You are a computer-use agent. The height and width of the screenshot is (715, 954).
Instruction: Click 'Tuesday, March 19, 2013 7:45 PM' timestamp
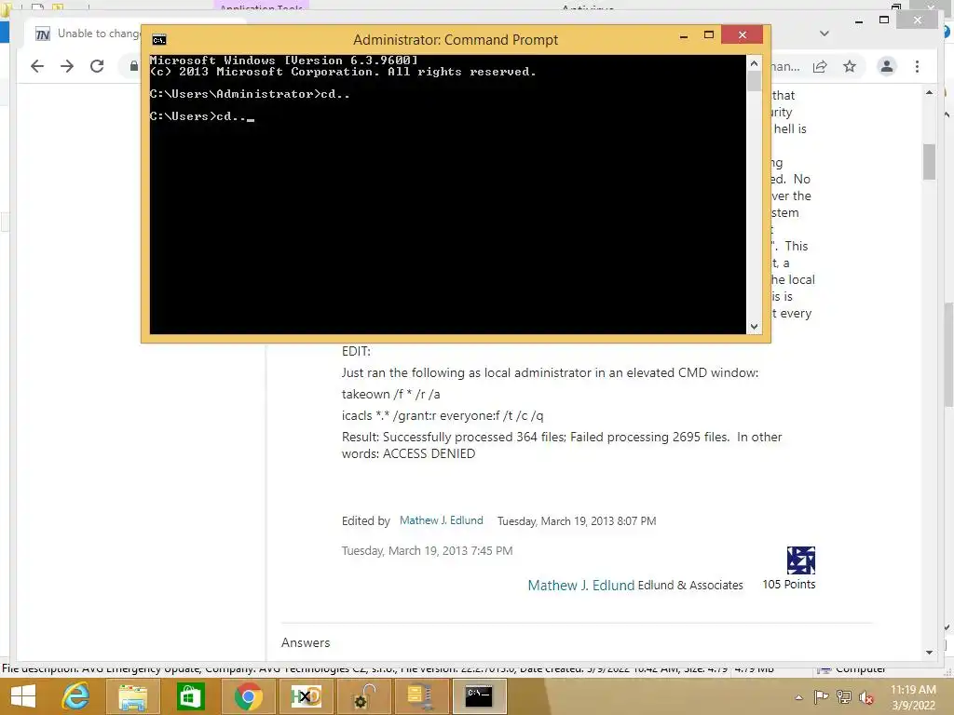pos(427,551)
